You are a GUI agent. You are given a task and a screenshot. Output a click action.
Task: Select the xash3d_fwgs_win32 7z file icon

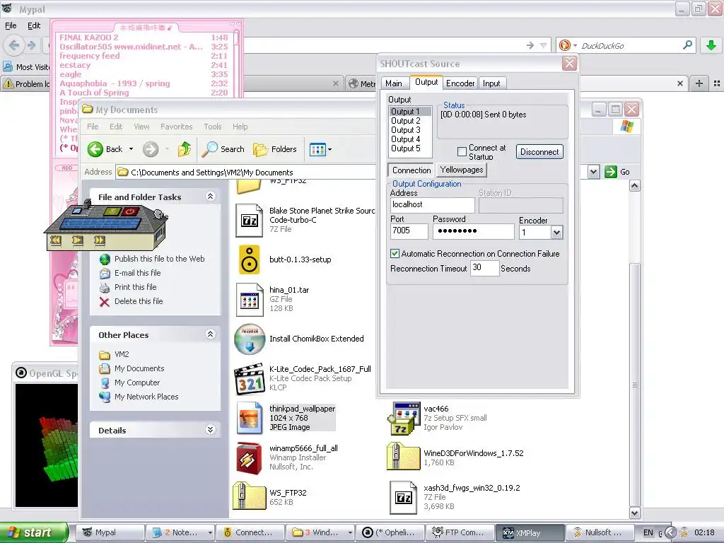[x=403, y=498]
